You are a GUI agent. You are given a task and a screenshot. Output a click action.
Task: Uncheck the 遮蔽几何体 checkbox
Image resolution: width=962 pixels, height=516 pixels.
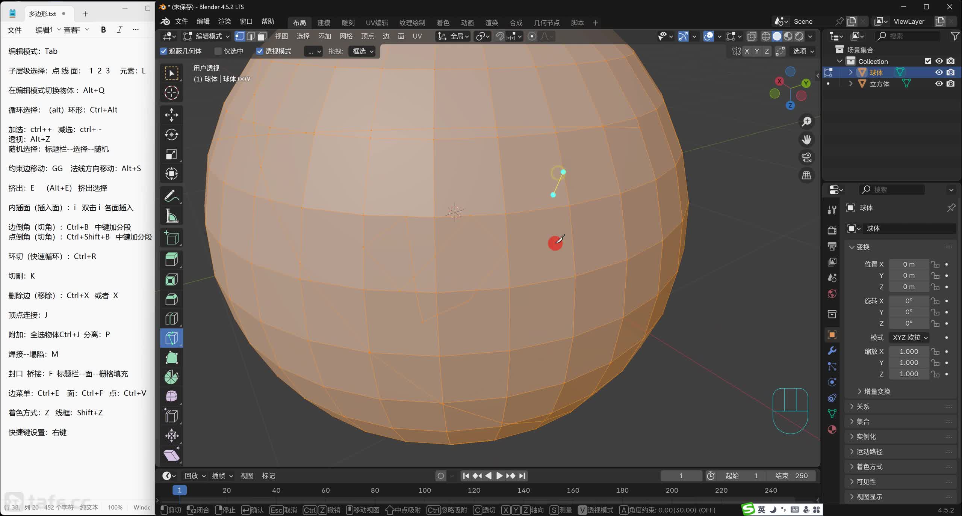coord(163,51)
